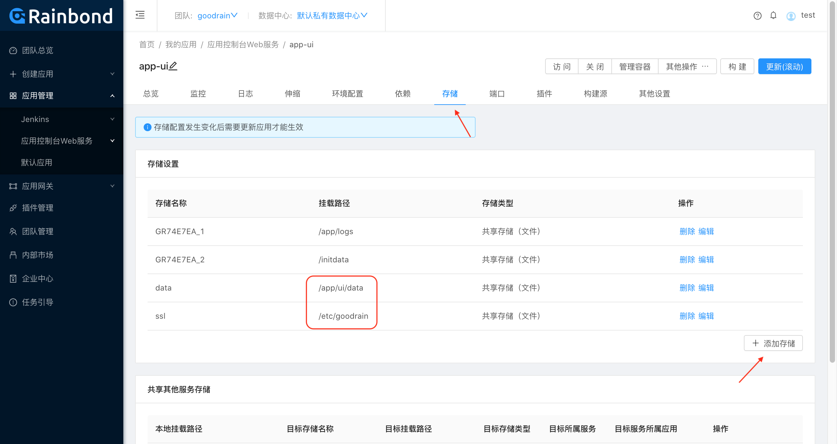The width and height of the screenshot is (837, 444).
Task: Click the pencil icon beside app-ui
Action: (x=173, y=66)
